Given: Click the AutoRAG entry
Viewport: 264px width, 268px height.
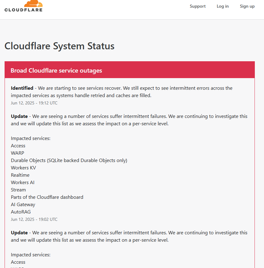Looking at the screenshot, I should pos(21,212).
